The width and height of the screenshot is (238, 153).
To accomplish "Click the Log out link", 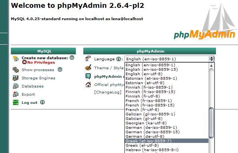I will (30, 102).
